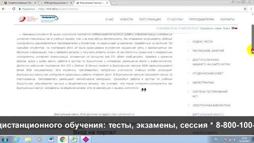Open Windows Start button
254x143 pixels.
tap(5, 139)
